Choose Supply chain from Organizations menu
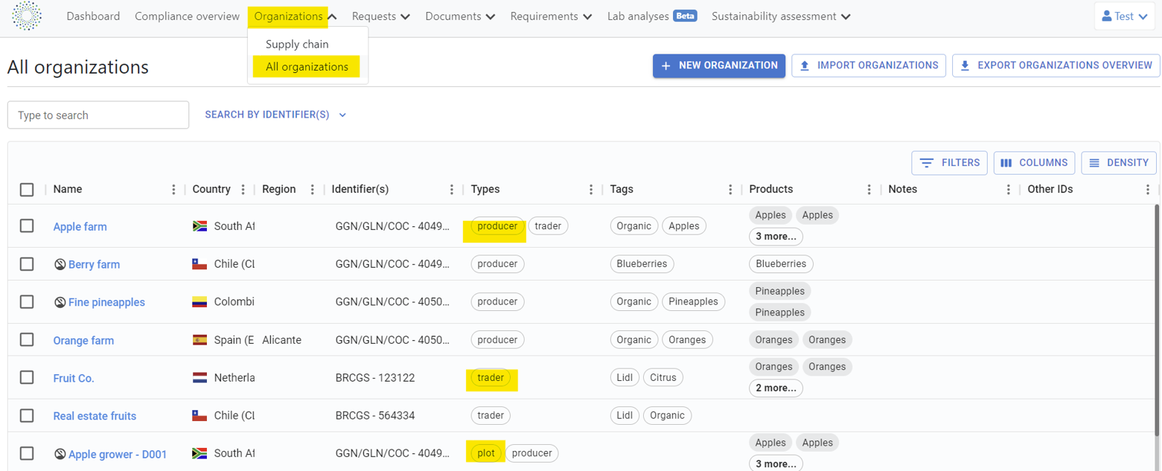 pyautogui.click(x=297, y=44)
